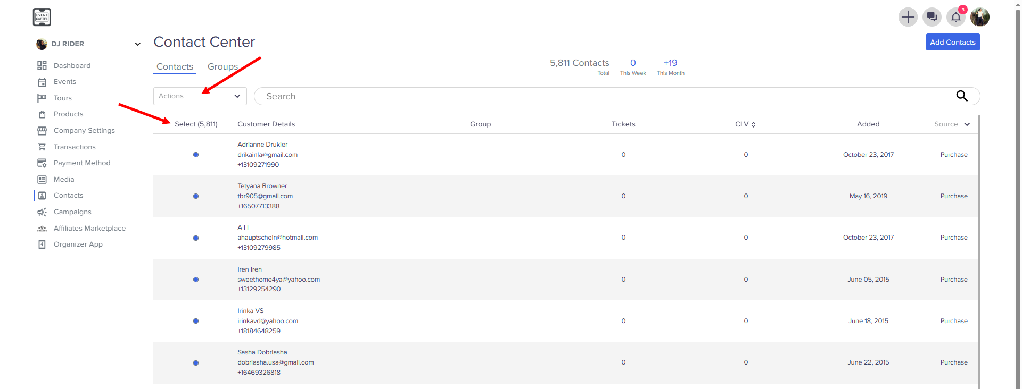Image resolution: width=1022 pixels, height=389 pixels.
Task: Select Irinka VS row radio dot
Action: tap(196, 321)
